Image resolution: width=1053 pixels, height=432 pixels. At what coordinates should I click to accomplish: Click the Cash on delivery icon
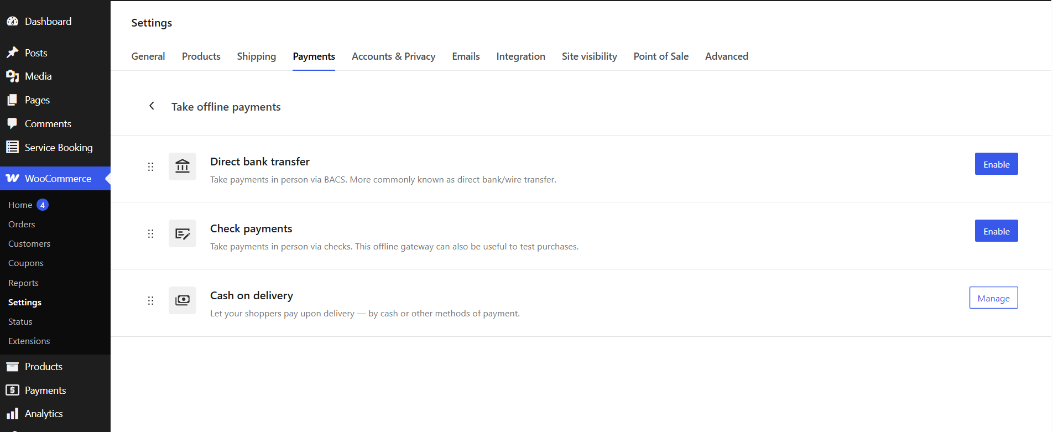(183, 300)
